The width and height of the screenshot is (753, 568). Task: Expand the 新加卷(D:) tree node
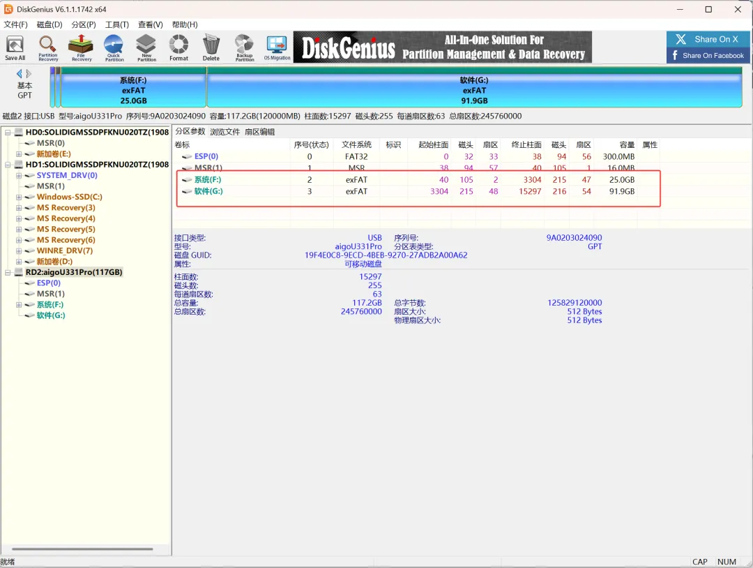point(19,262)
